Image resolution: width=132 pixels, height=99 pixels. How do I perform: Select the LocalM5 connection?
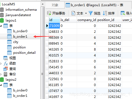coord(9,4)
